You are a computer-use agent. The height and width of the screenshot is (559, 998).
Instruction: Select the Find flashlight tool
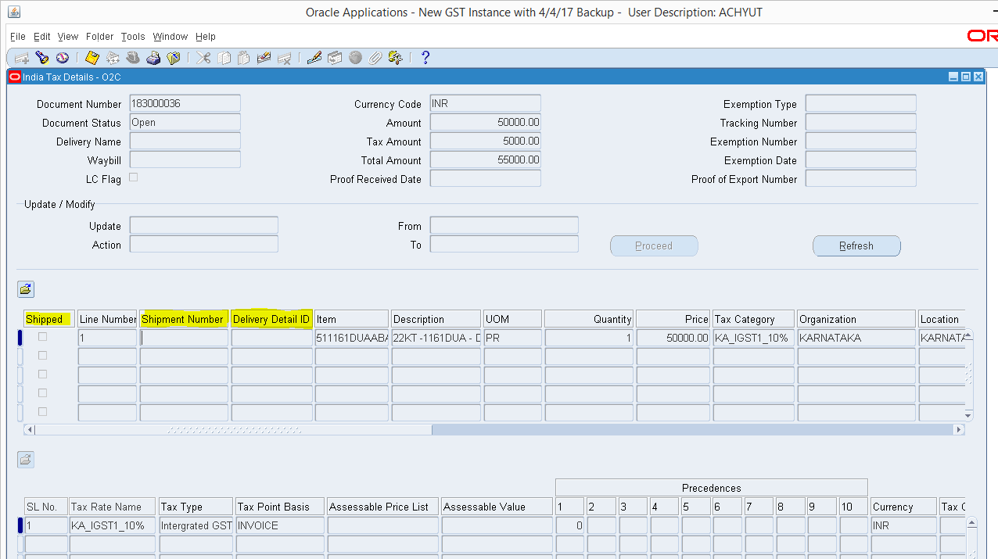(x=42, y=57)
